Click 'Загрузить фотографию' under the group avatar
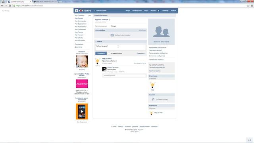Screen dimensions: 254x143 [162, 42]
